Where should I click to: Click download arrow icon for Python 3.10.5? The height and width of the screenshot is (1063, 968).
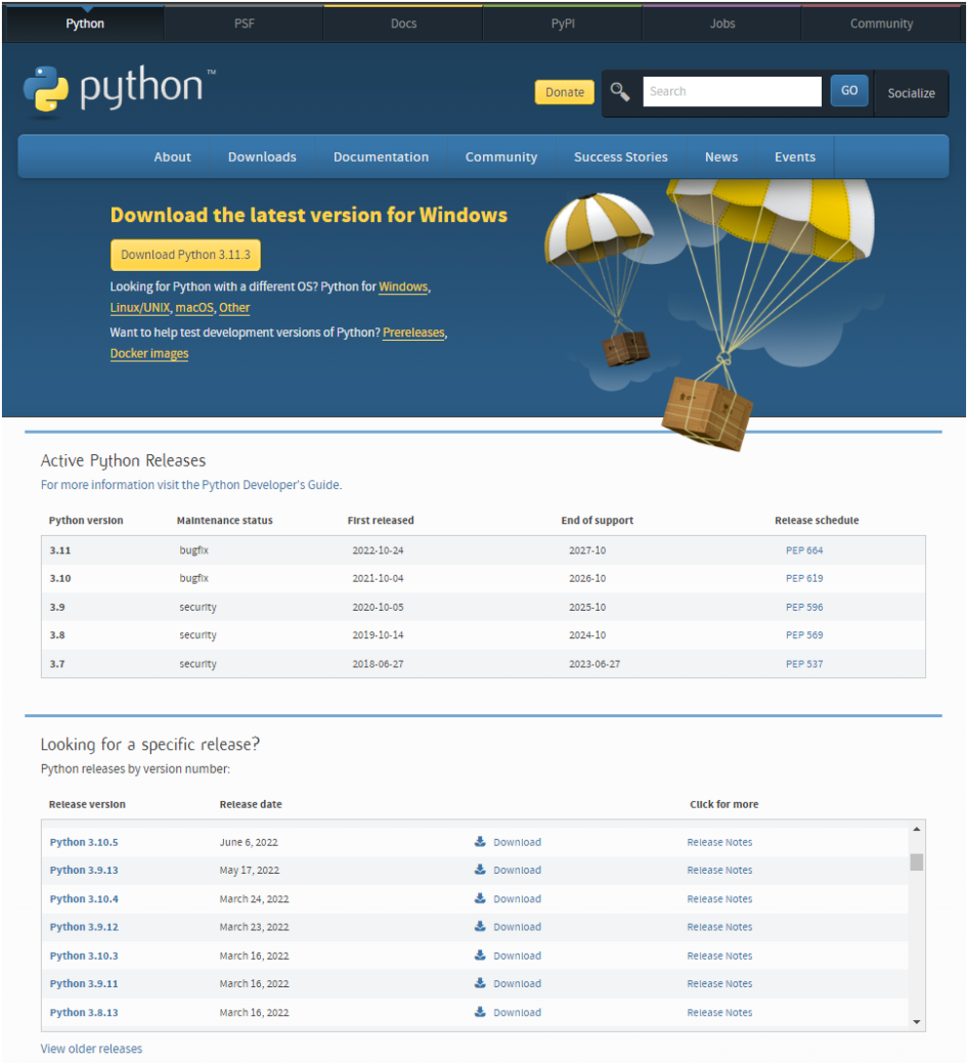click(480, 842)
